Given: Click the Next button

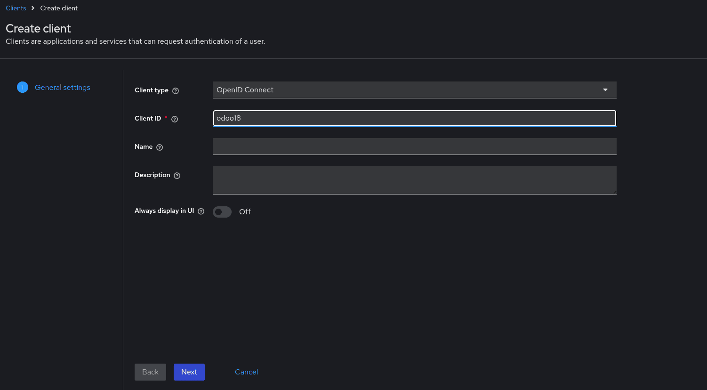Looking at the screenshot, I should pyautogui.click(x=189, y=372).
